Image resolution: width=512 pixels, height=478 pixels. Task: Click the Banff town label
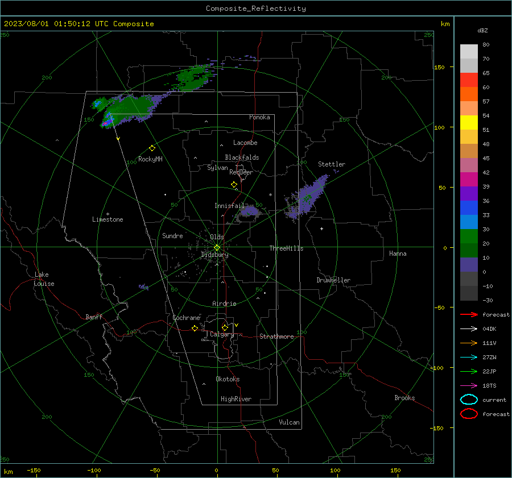pyautogui.click(x=94, y=317)
